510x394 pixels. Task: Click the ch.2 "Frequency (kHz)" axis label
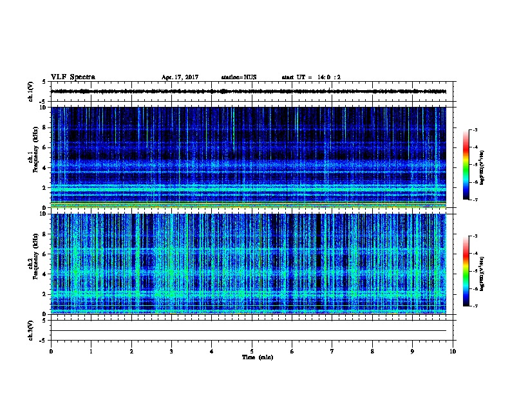[x=35, y=256]
